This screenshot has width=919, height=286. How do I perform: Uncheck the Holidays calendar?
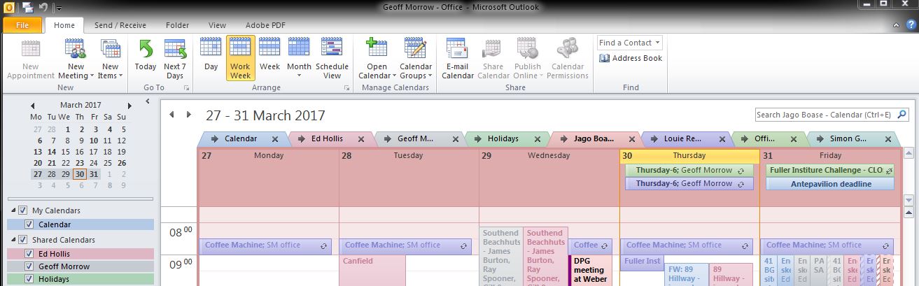coord(29,279)
